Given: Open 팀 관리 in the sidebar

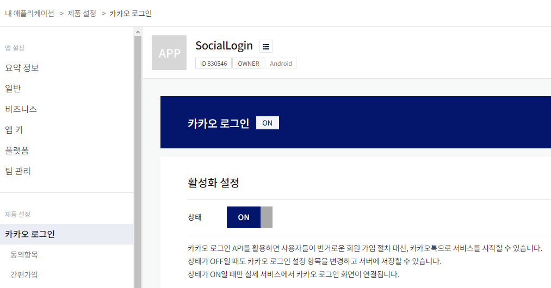Looking at the screenshot, I should tap(18, 171).
